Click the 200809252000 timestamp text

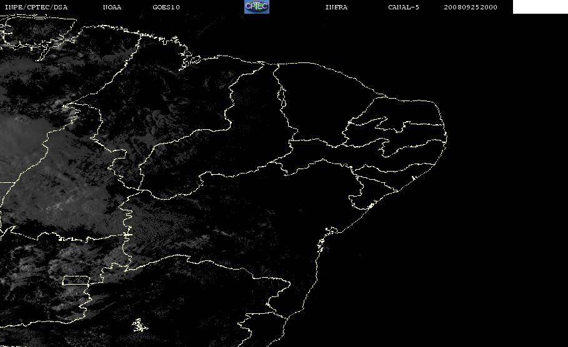470,7
